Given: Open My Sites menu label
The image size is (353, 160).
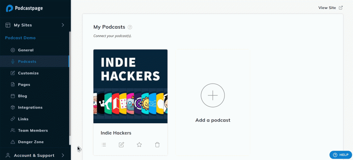Looking at the screenshot, I should click(x=23, y=25).
